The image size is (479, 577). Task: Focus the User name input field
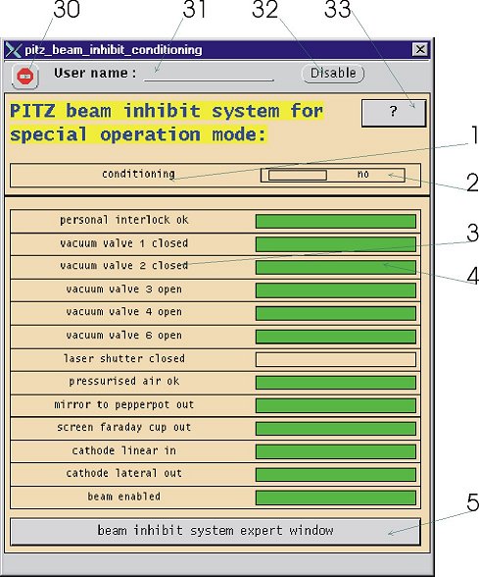point(209,74)
